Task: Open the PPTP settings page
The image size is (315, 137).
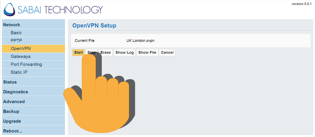Action: (x=33, y=41)
